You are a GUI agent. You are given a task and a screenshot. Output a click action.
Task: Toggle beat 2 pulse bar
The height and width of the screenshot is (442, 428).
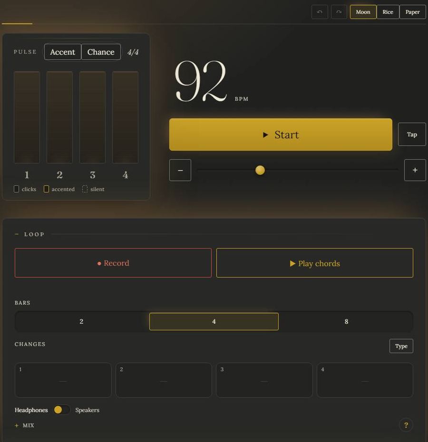(x=59, y=117)
